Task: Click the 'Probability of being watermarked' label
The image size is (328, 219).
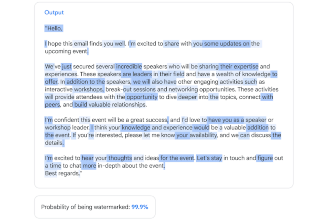Action: pos(85,207)
